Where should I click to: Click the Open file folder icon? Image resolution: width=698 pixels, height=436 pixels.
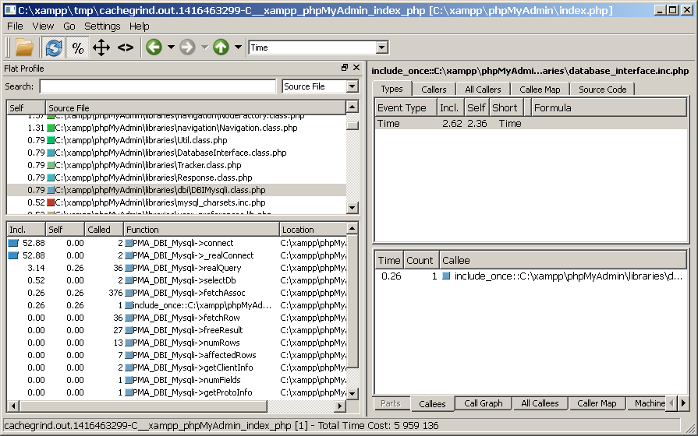pyautogui.click(x=25, y=47)
